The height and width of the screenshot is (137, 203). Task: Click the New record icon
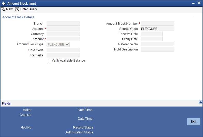tap(3, 9)
